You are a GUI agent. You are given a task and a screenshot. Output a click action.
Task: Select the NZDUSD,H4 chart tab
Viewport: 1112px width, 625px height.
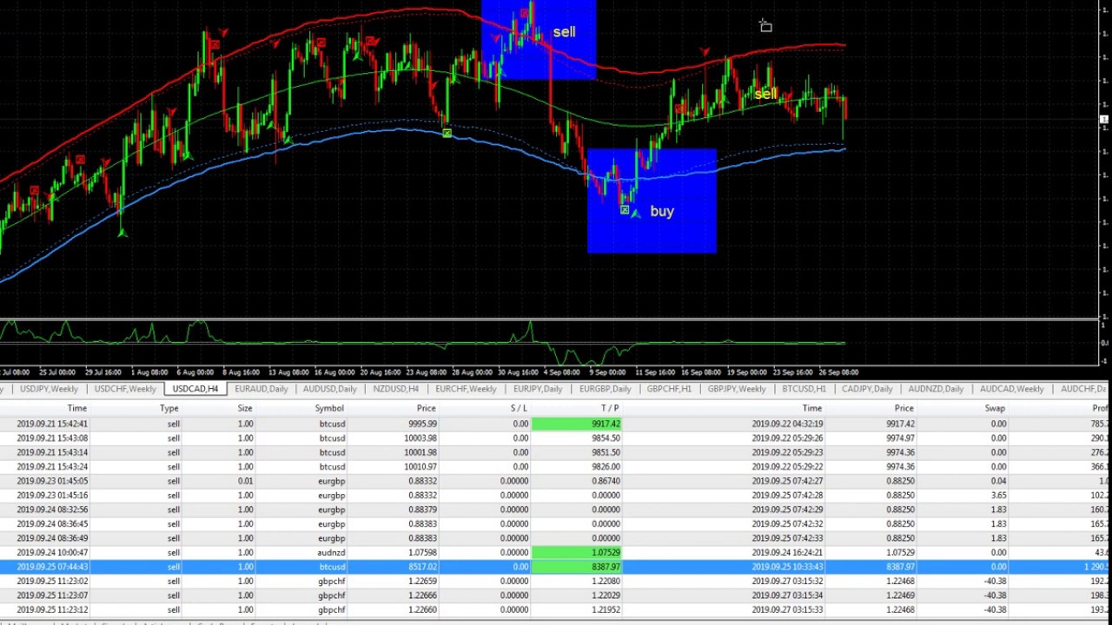(395, 389)
